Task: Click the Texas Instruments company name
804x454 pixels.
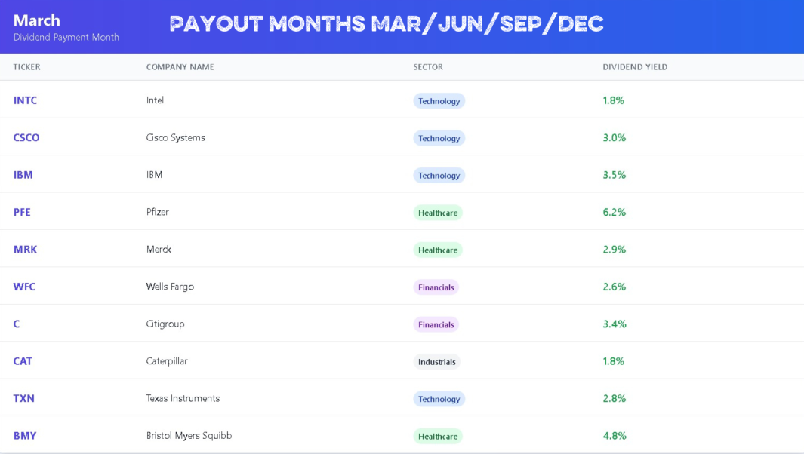Action: [183, 399]
